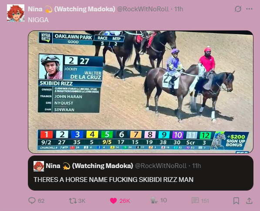
Task: Click the bookmark icon
Action: (236, 201)
